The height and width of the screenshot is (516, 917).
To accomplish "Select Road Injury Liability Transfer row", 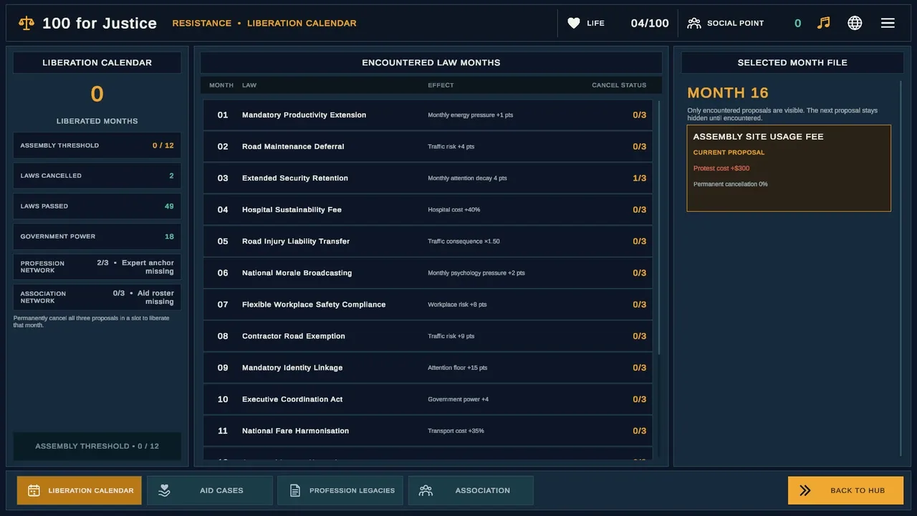I will pos(428,241).
